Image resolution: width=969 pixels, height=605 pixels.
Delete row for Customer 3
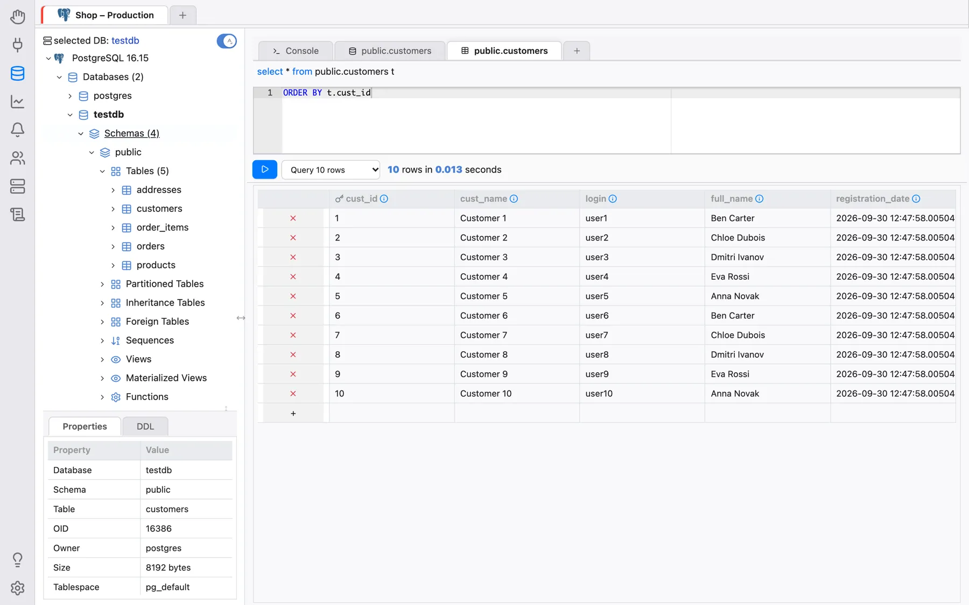click(x=293, y=257)
